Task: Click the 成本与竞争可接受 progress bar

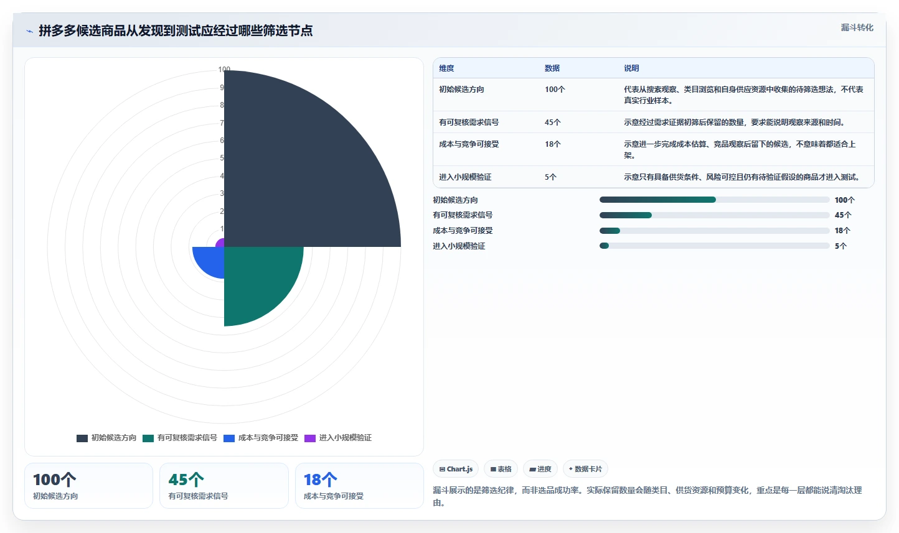Action: tap(715, 231)
